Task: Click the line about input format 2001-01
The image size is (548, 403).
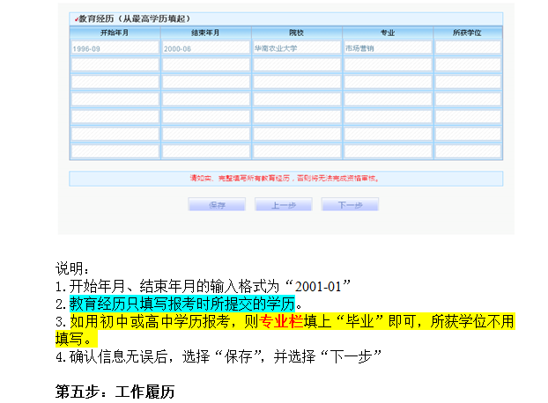Action: point(203,287)
